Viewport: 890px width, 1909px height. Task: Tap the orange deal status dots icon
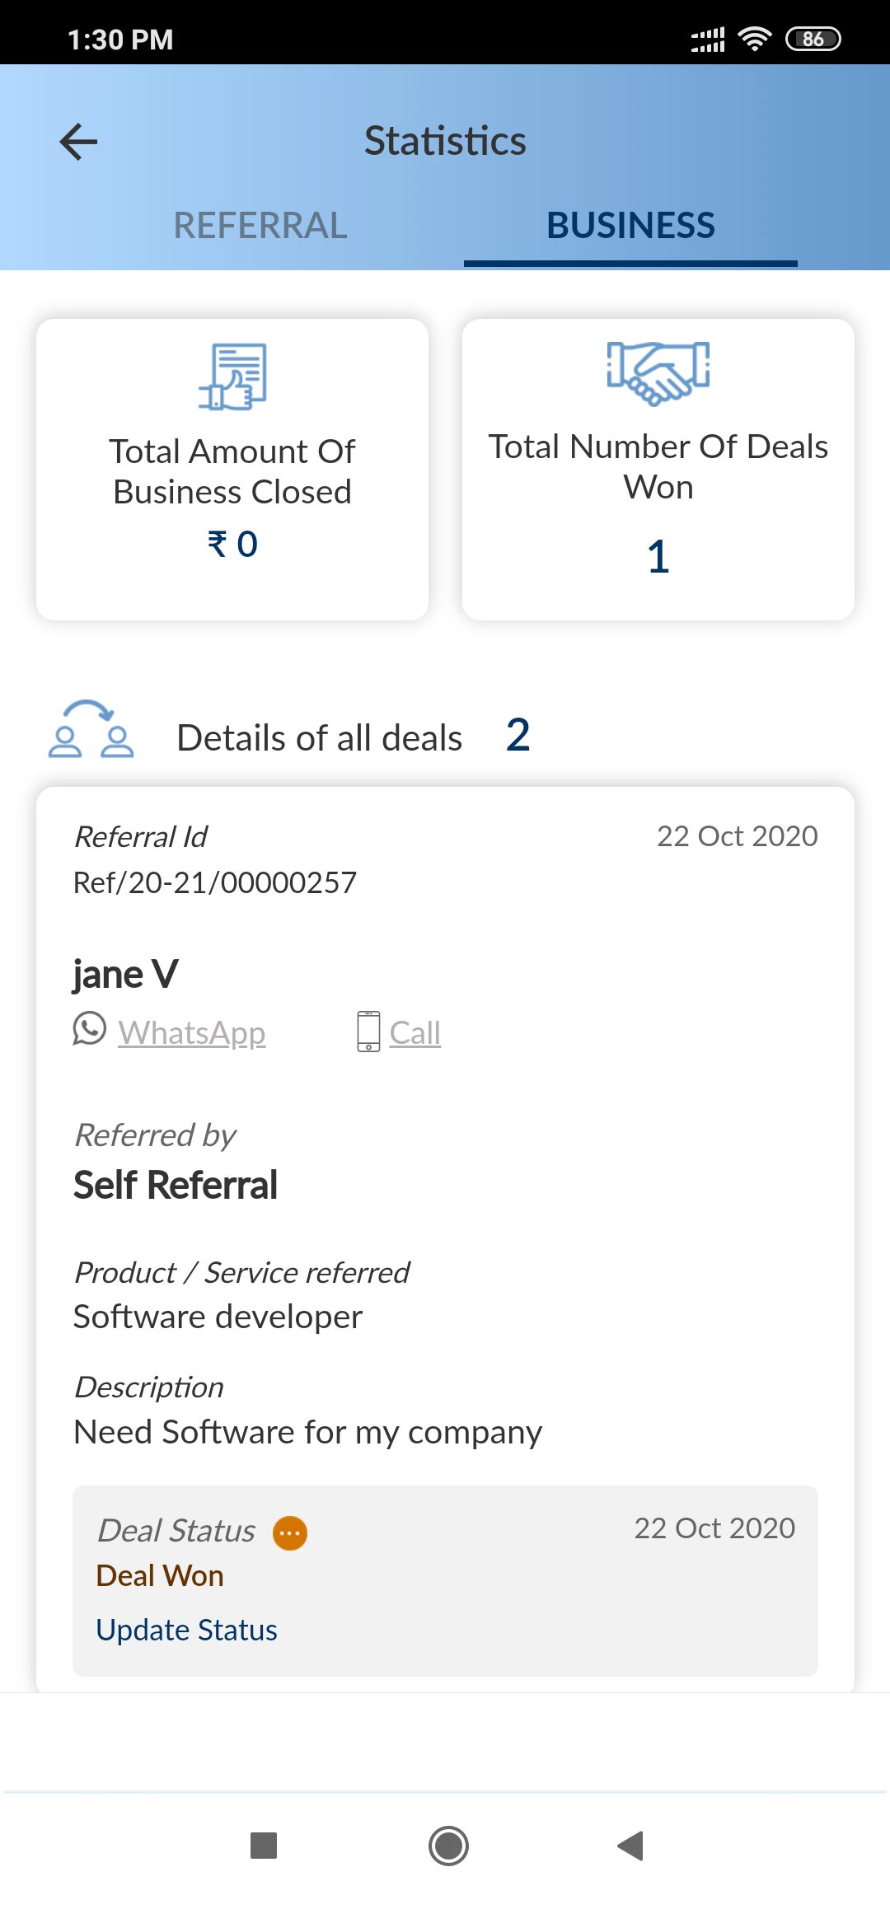coord(290,1533)
